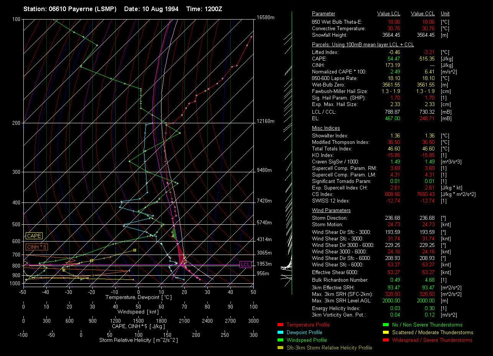
Task: Click the orange CINH * 5 label box
Action: (37, 247)
